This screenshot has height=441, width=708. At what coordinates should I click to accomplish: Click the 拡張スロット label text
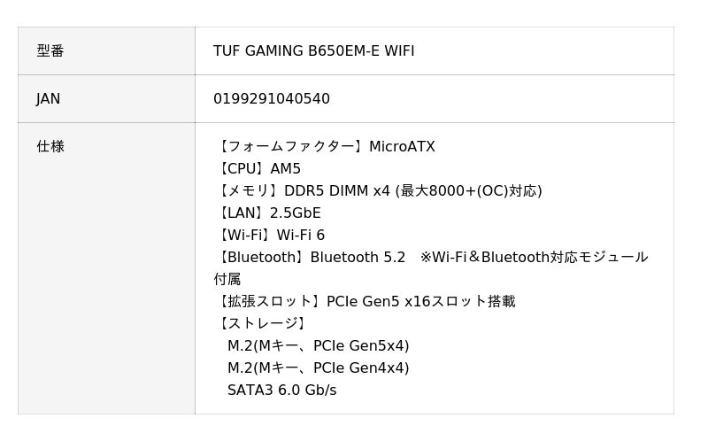coord(269,302)
